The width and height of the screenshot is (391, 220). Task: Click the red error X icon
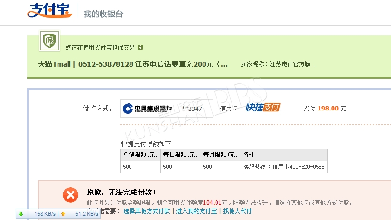tap(71, 195)
